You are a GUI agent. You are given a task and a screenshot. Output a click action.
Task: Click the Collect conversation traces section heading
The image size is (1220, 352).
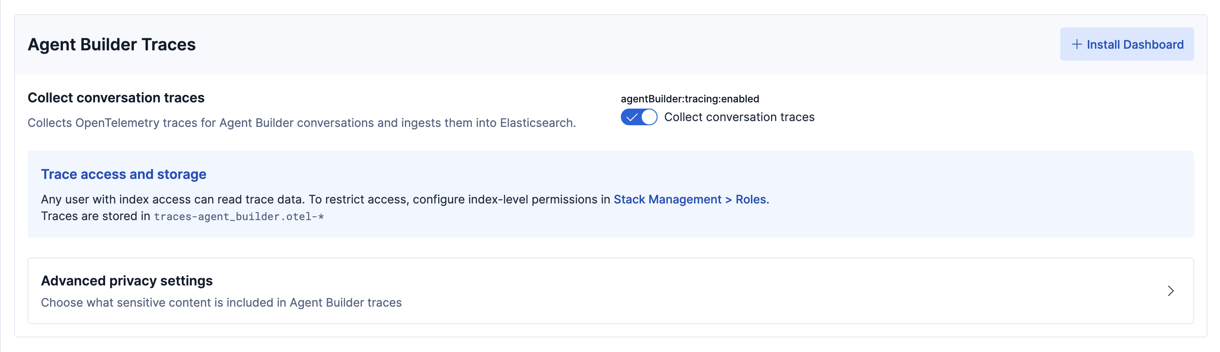[x=116, y=98]
